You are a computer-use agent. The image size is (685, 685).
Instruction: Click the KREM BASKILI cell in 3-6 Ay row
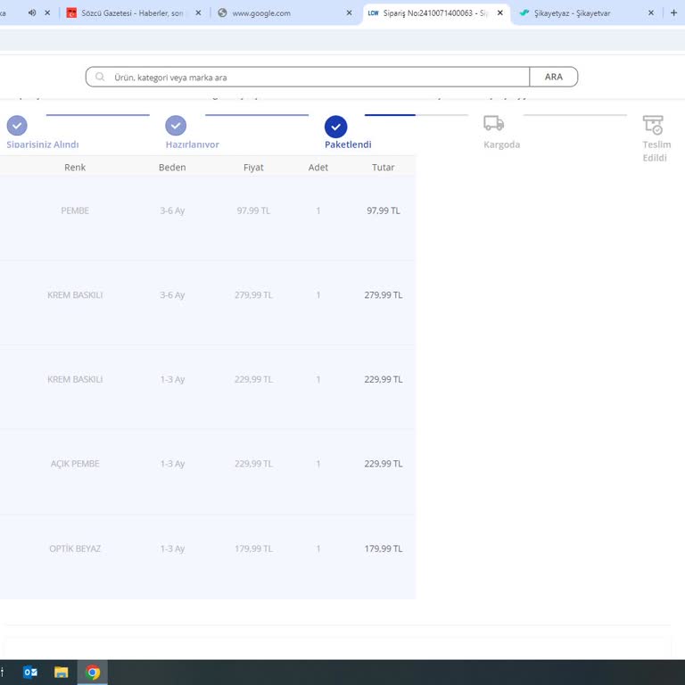point(75,295)
